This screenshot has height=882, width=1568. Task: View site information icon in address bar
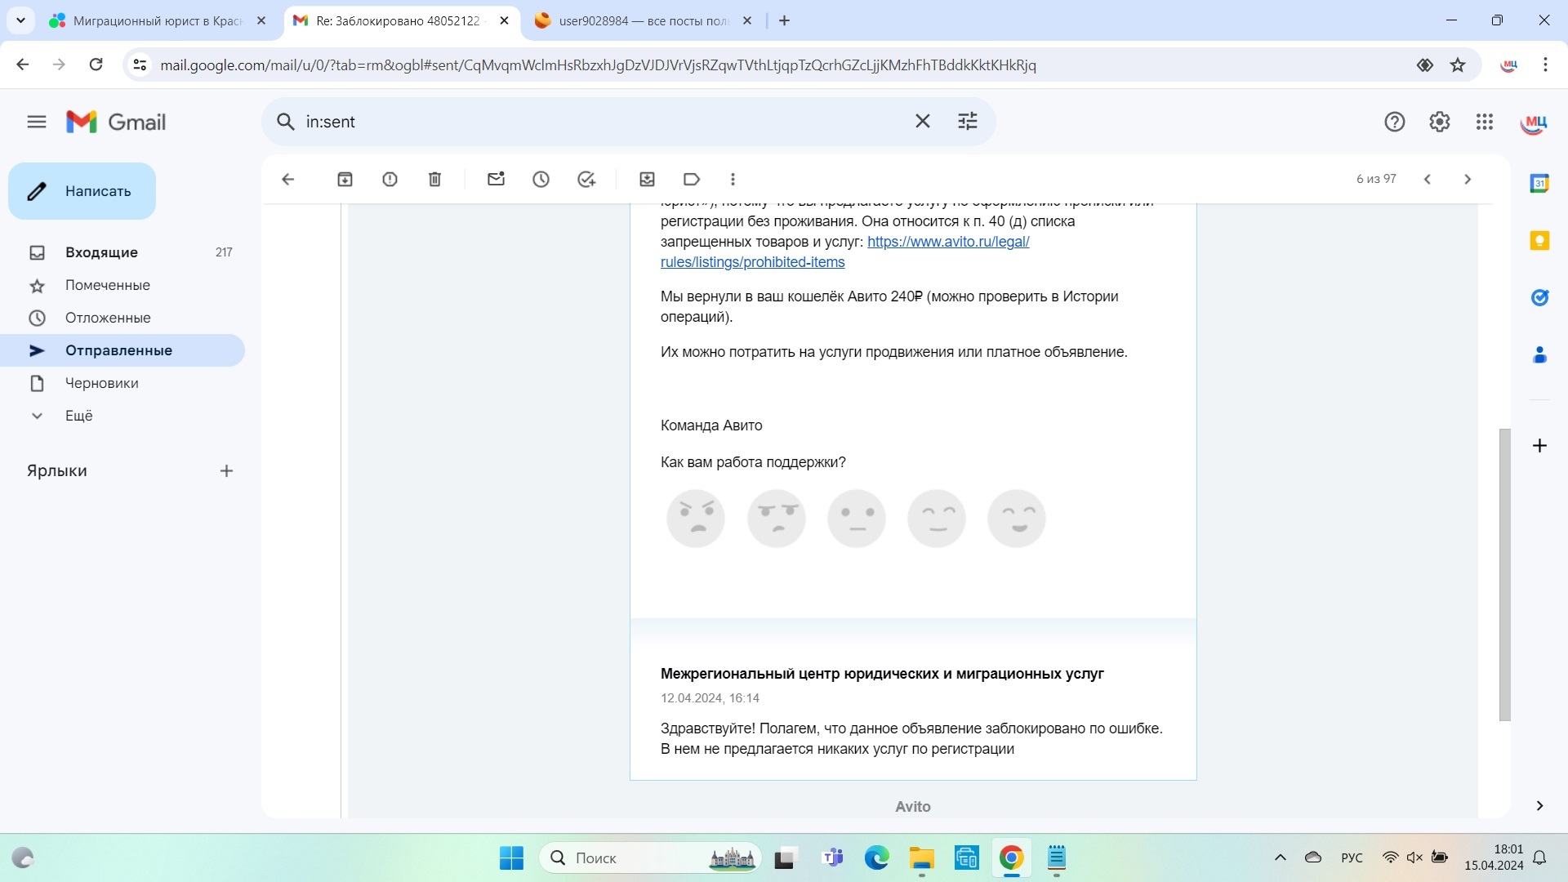[x=140, y=65]
